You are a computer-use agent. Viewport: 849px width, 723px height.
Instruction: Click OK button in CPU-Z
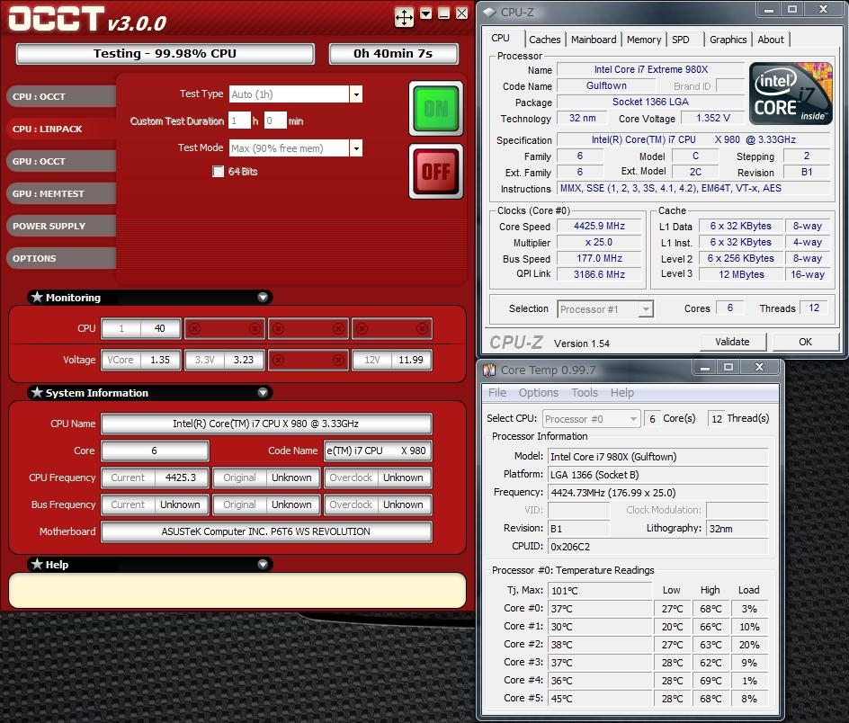[805, 342]
